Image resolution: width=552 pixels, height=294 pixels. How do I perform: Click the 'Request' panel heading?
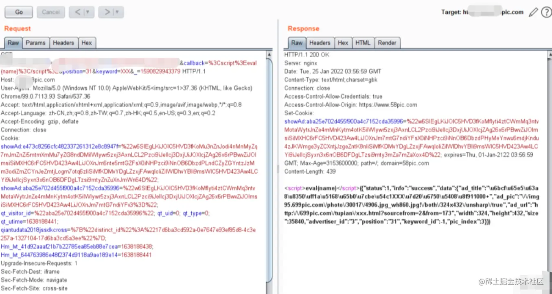18,29
